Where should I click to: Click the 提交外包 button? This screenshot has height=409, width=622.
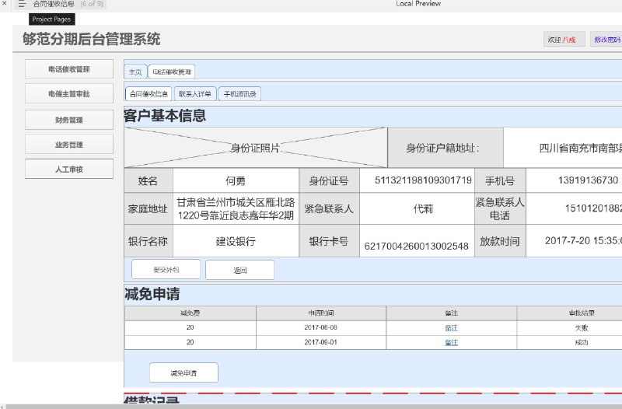166,270
